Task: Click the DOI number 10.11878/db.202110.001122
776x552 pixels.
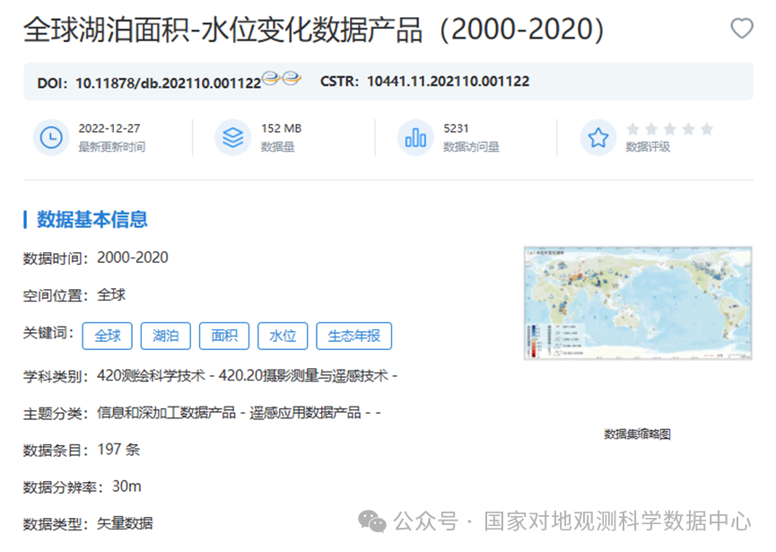Action: [x=168, y=82]
